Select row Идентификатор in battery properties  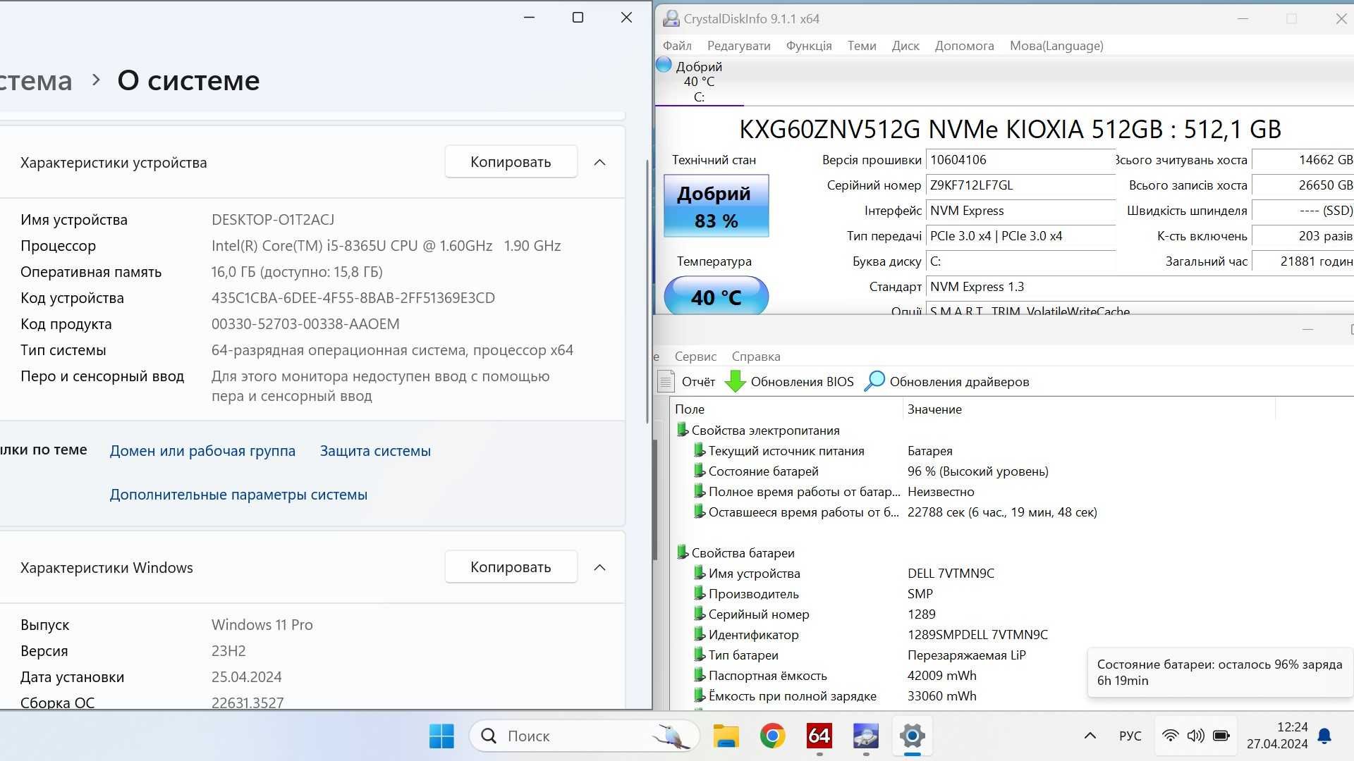[x=753, y=635]
